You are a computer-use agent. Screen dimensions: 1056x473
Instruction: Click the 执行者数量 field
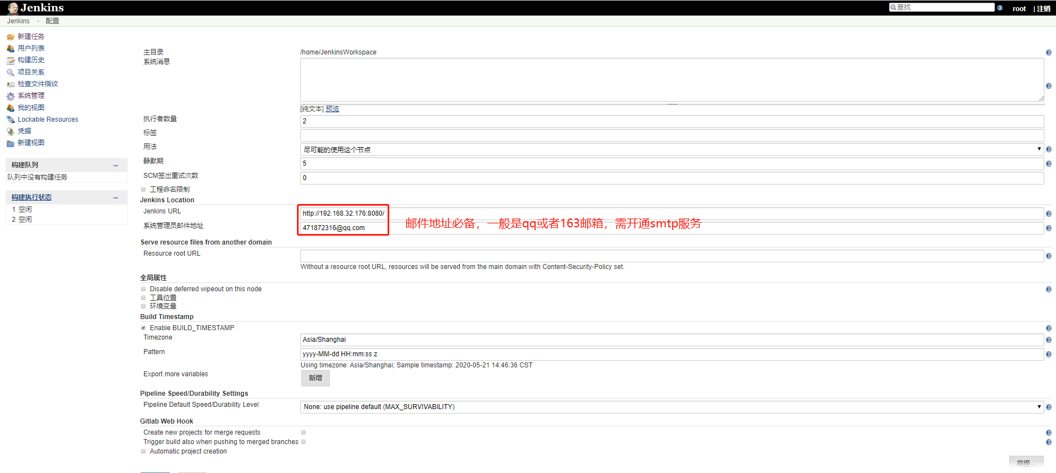672,121
